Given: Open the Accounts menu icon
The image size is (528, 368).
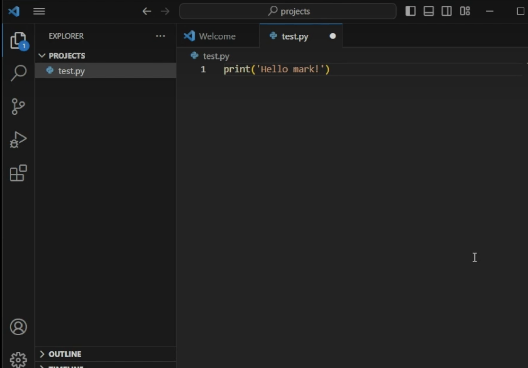Looking at the screenshot, I should point(18,327).
